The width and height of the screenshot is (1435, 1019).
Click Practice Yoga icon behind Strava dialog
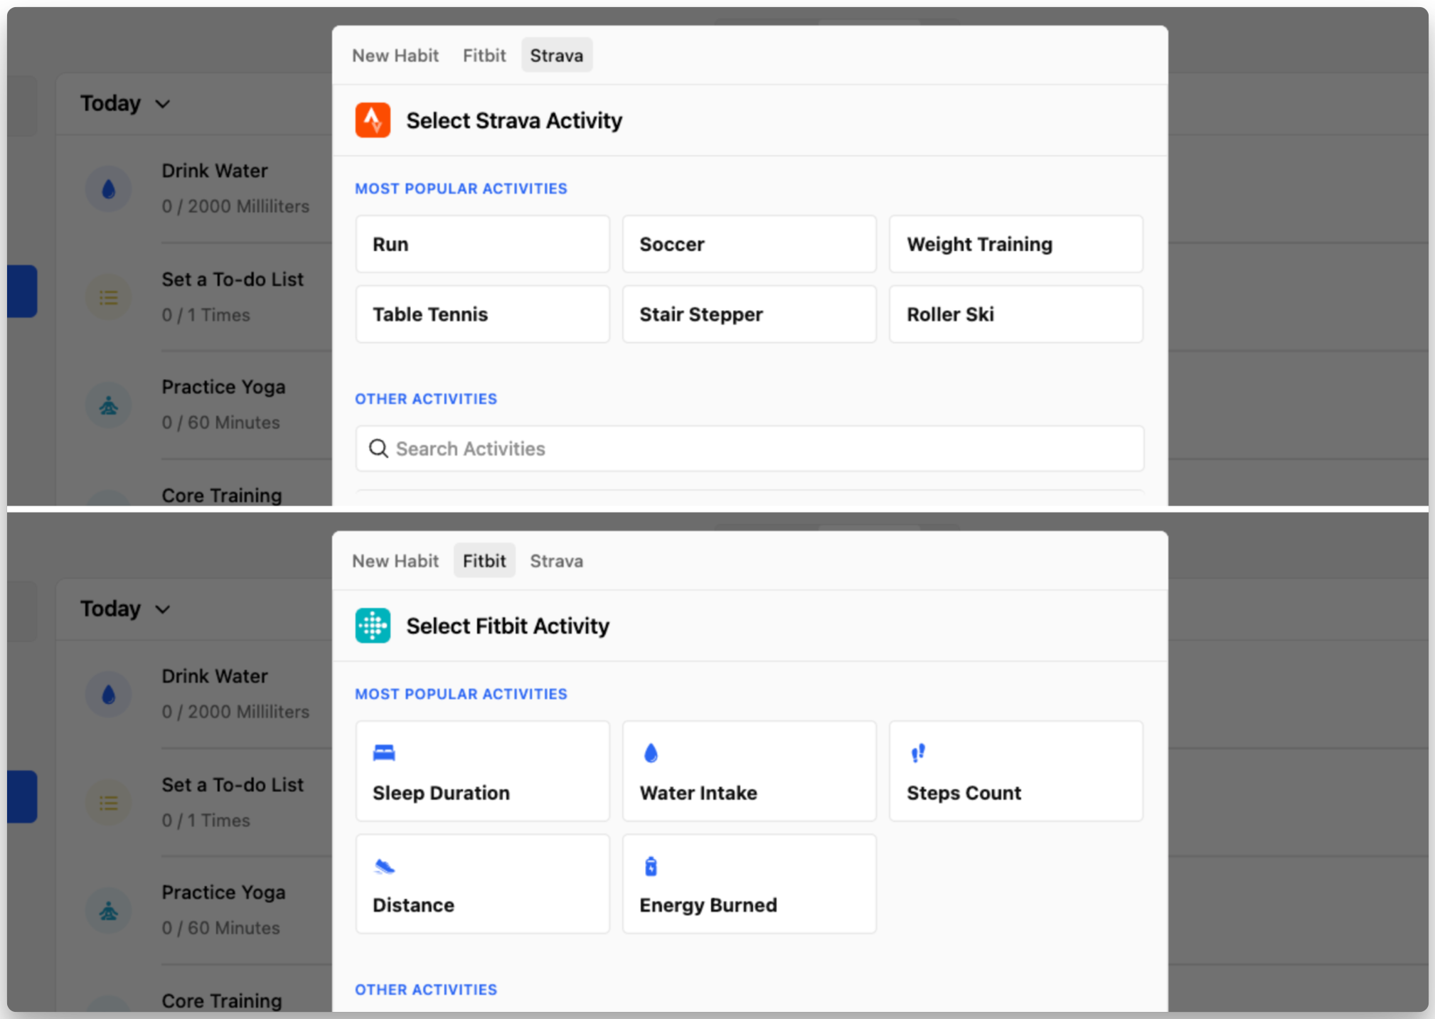[109, 405]
